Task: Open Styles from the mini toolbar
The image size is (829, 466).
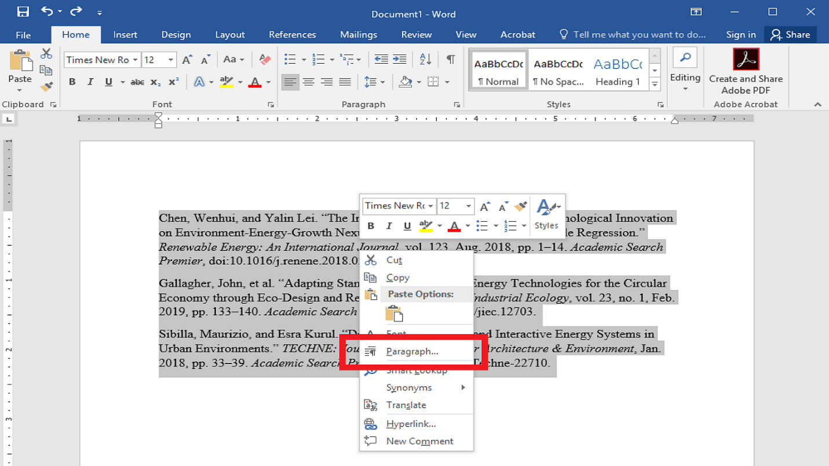Action: pyautogui.click(x=547, y=214)
